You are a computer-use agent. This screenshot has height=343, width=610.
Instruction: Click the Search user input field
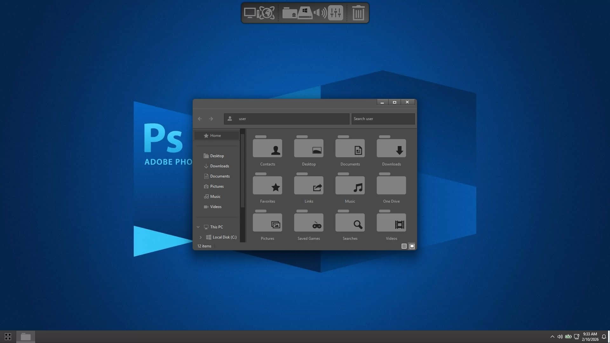click(x=383, y=119)
